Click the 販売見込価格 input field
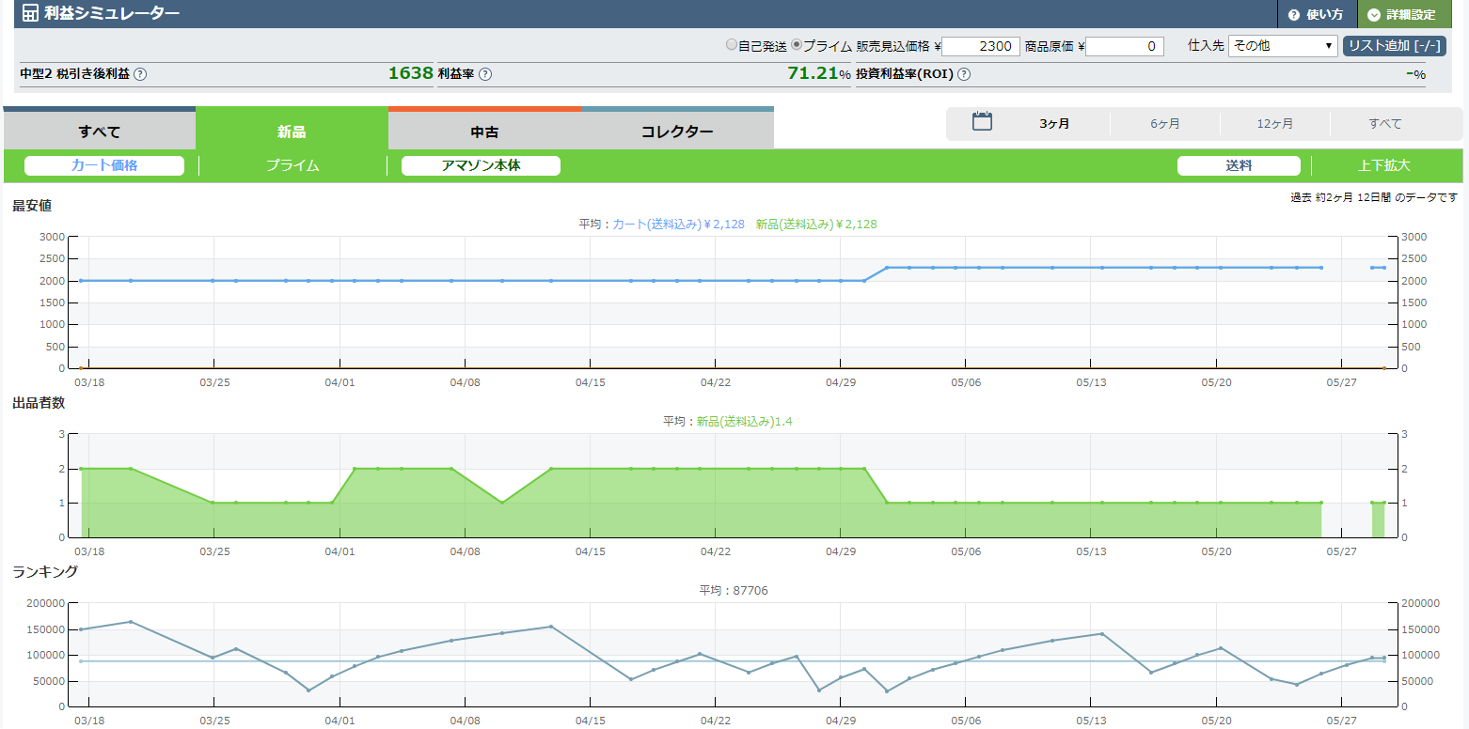 tap(980, 46)
